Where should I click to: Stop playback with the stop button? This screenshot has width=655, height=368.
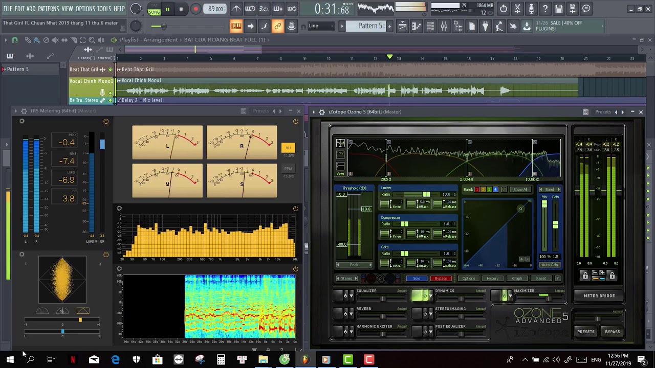click(x=181, y=9)
